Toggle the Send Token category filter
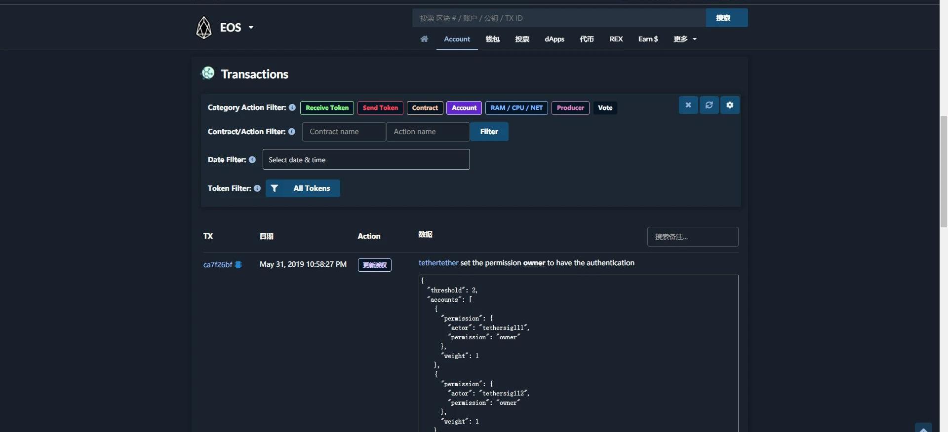 coord(380,108)
